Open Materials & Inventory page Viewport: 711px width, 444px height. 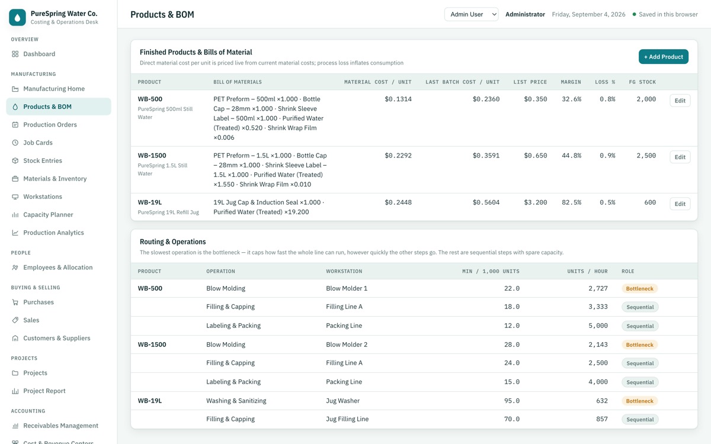coord(59,179)
